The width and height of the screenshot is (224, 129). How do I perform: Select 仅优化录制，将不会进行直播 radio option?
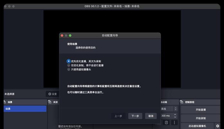tap(85, 65)
